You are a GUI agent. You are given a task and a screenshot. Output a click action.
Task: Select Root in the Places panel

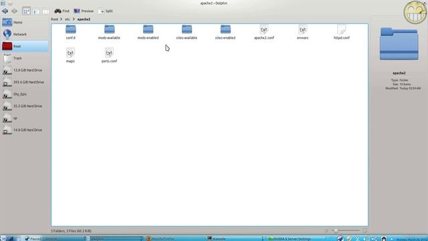(25, 46)
